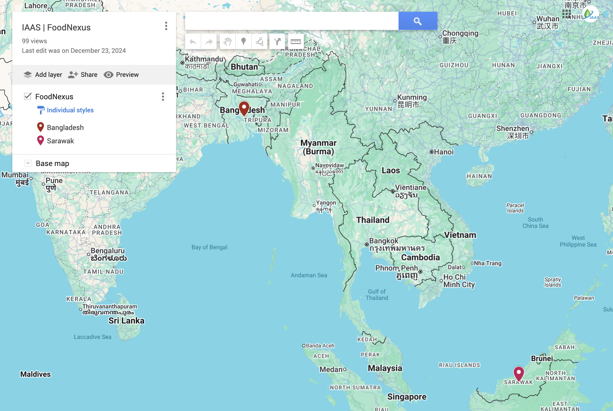Select the draw a line tool

(x=259, y=42)
